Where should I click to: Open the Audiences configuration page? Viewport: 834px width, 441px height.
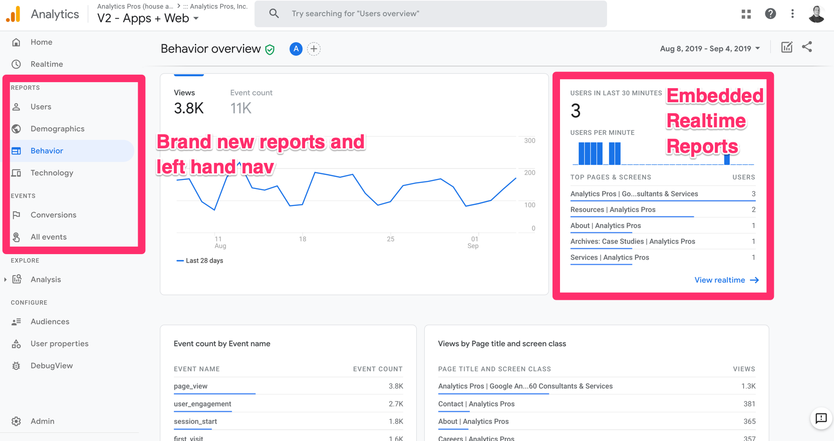[x=50, y=322]
